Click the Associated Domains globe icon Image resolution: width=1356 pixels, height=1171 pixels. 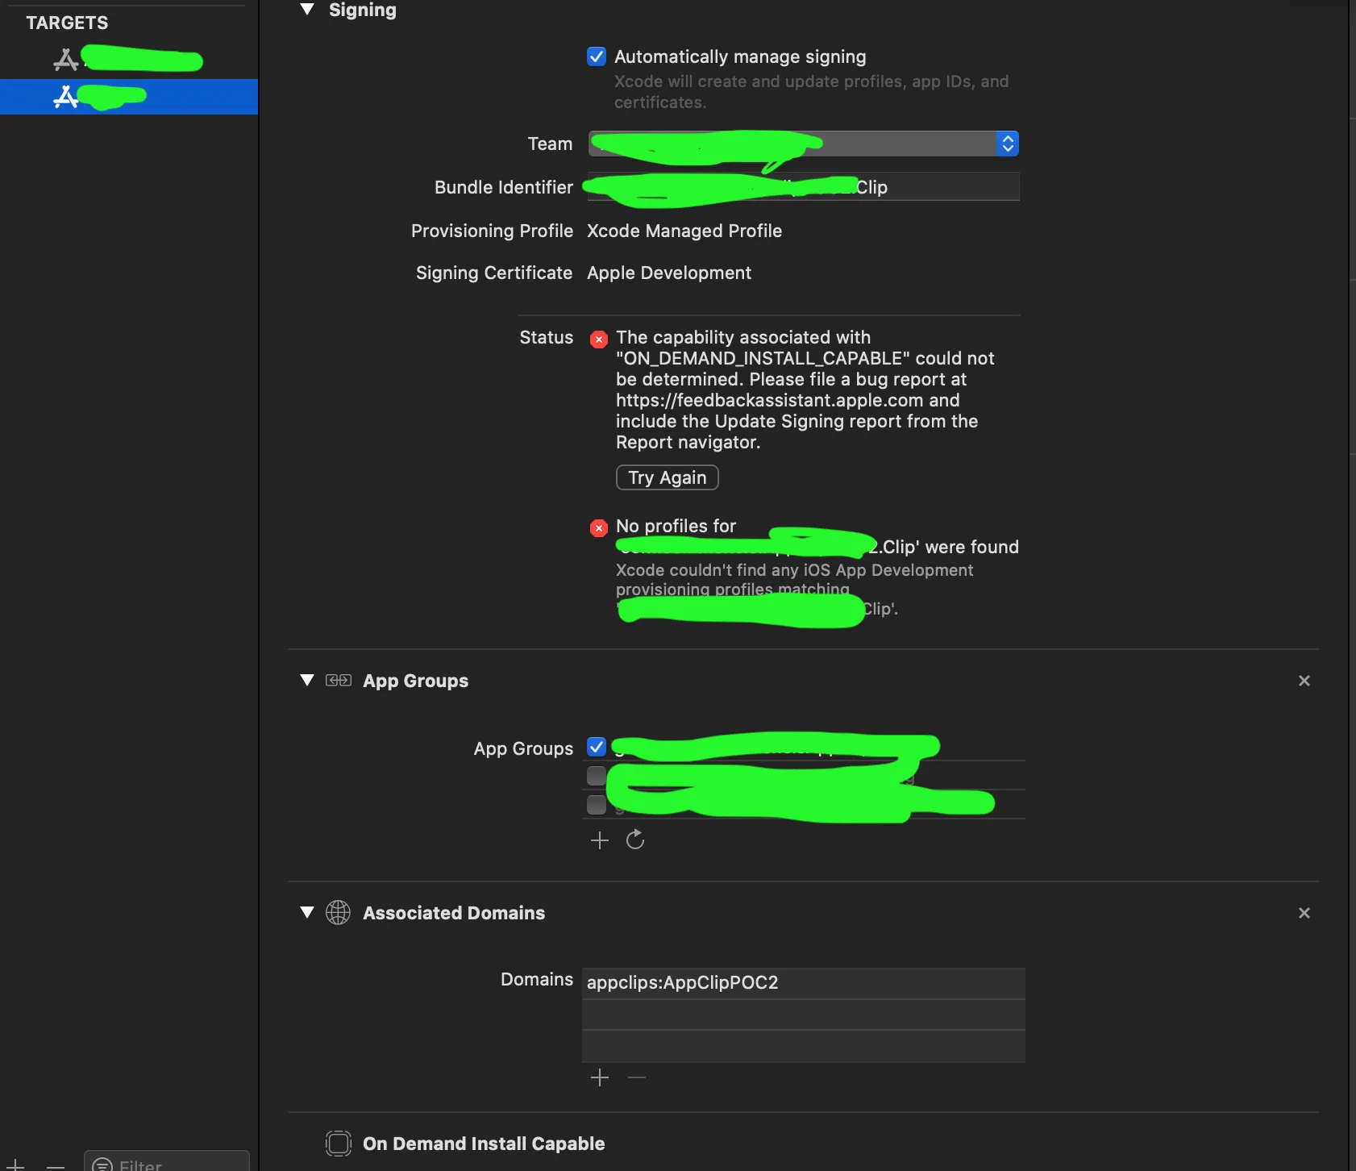tap(338, 913)
